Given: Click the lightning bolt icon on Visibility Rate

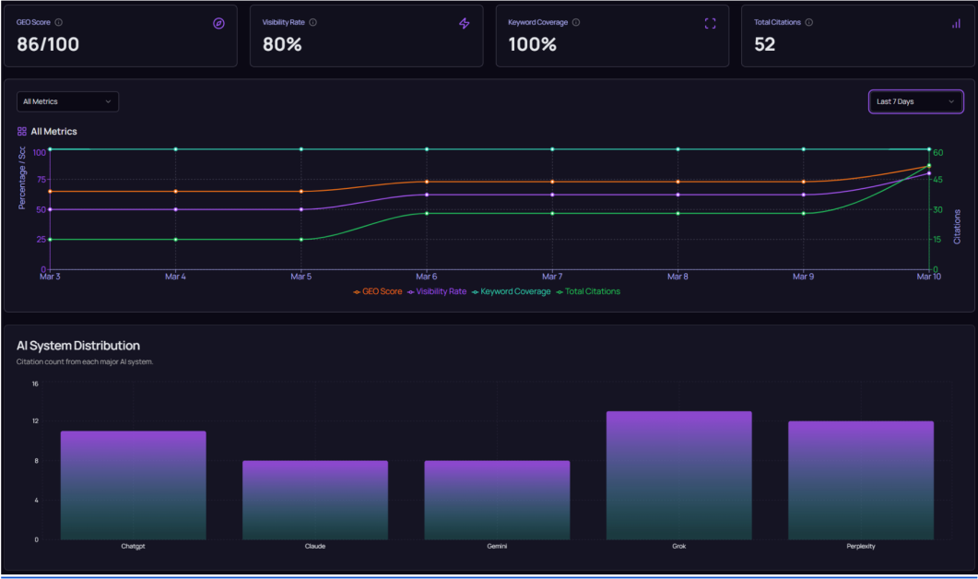Looking at the screenshot, I should pyautogui.click(x=465, y=24).
